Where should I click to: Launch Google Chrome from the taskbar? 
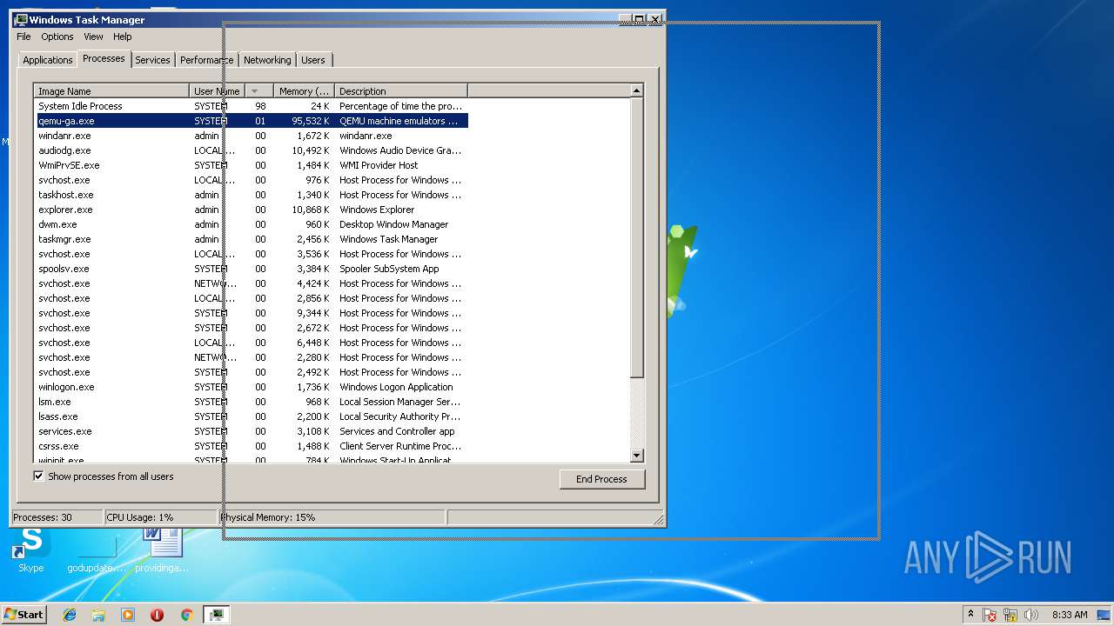[186, 615]
